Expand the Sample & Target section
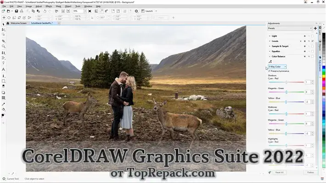The width and height of the screenshot is (326, 183). [270, 46]
